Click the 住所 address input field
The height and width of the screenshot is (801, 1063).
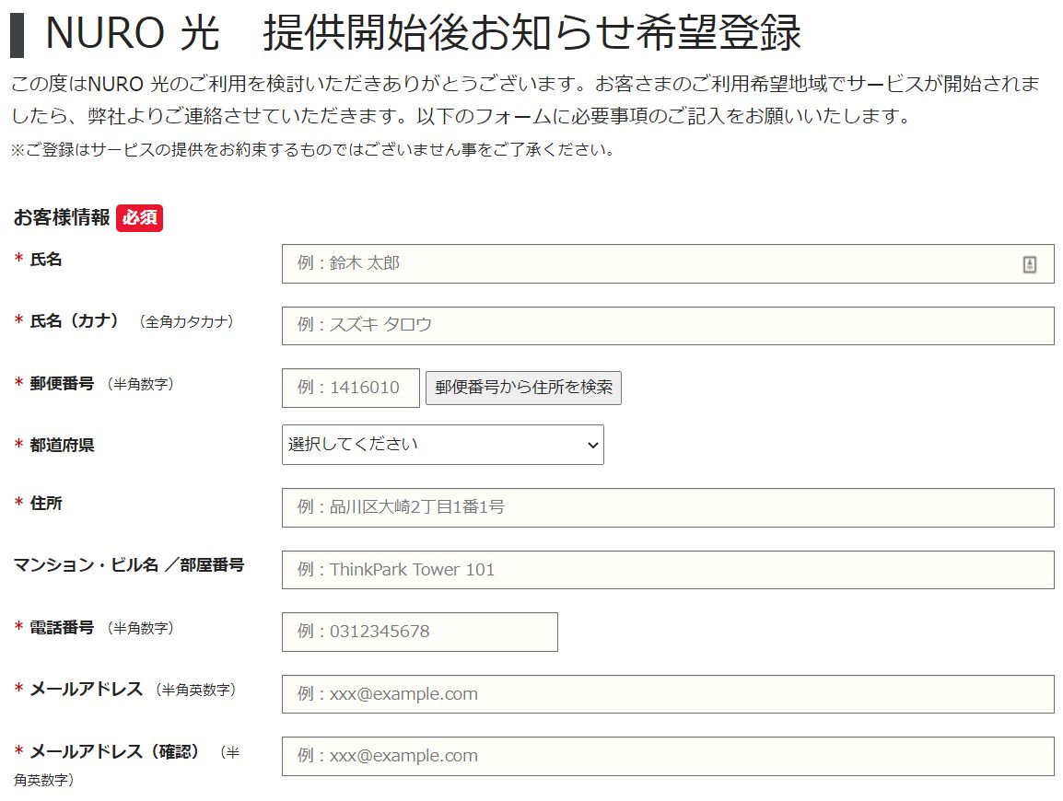(x=668, y=507)
